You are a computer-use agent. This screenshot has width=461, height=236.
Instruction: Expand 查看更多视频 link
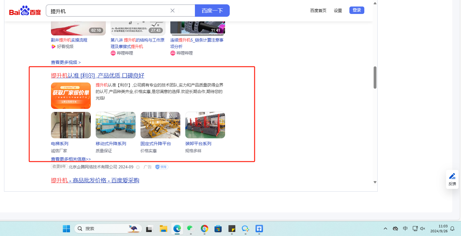(x=66, y=62)
